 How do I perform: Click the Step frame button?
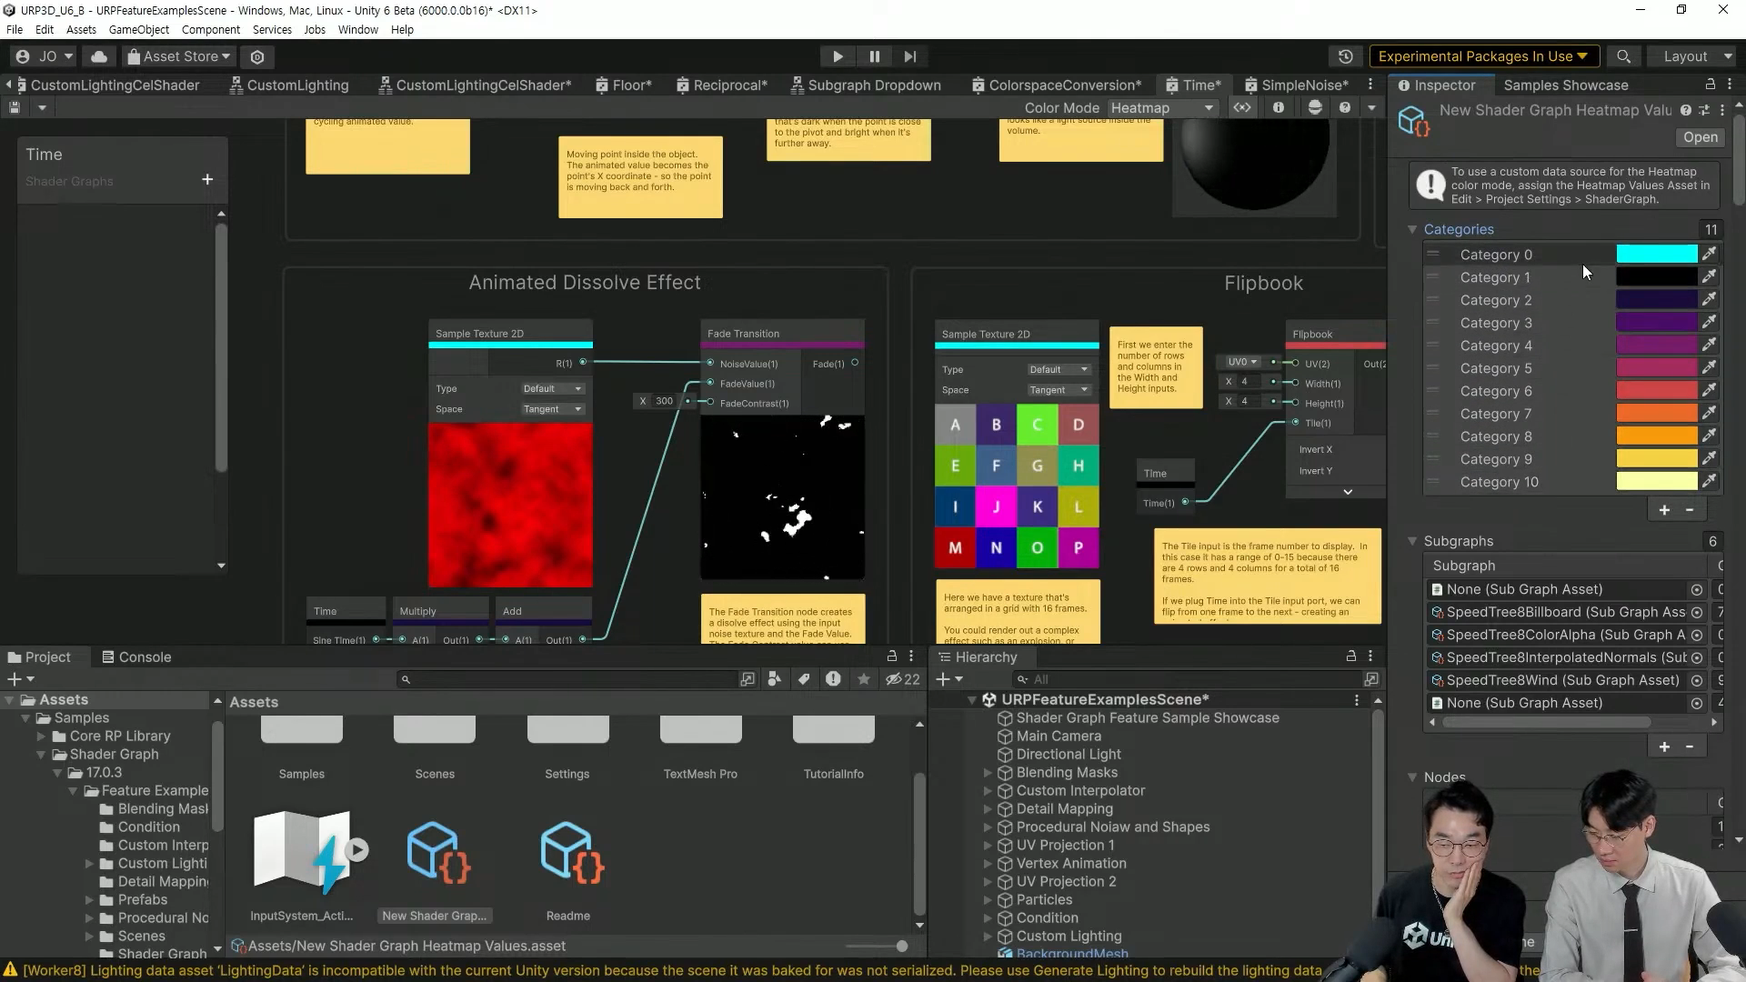coord(909,56)
